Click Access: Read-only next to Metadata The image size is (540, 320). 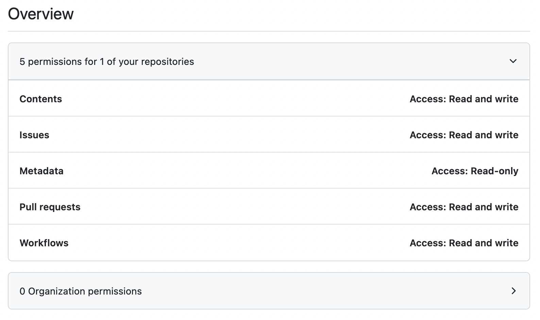click(x=475, y=171)
